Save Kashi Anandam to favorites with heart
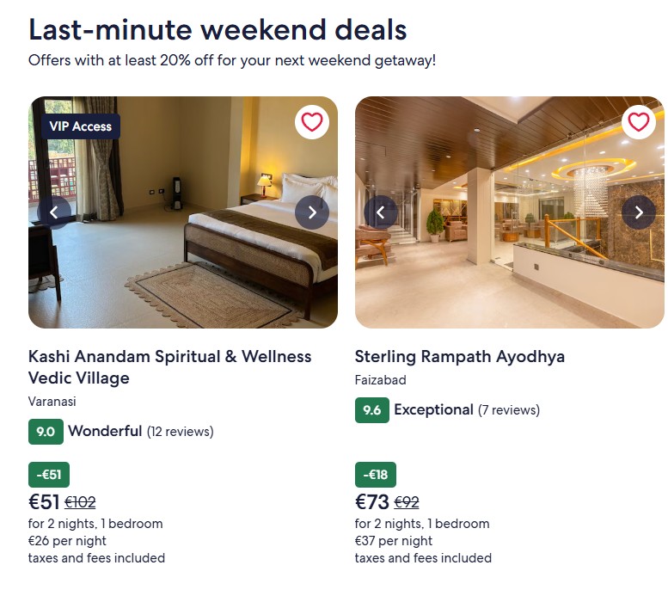This screenshot has height=596, width=668. (312, 122)
